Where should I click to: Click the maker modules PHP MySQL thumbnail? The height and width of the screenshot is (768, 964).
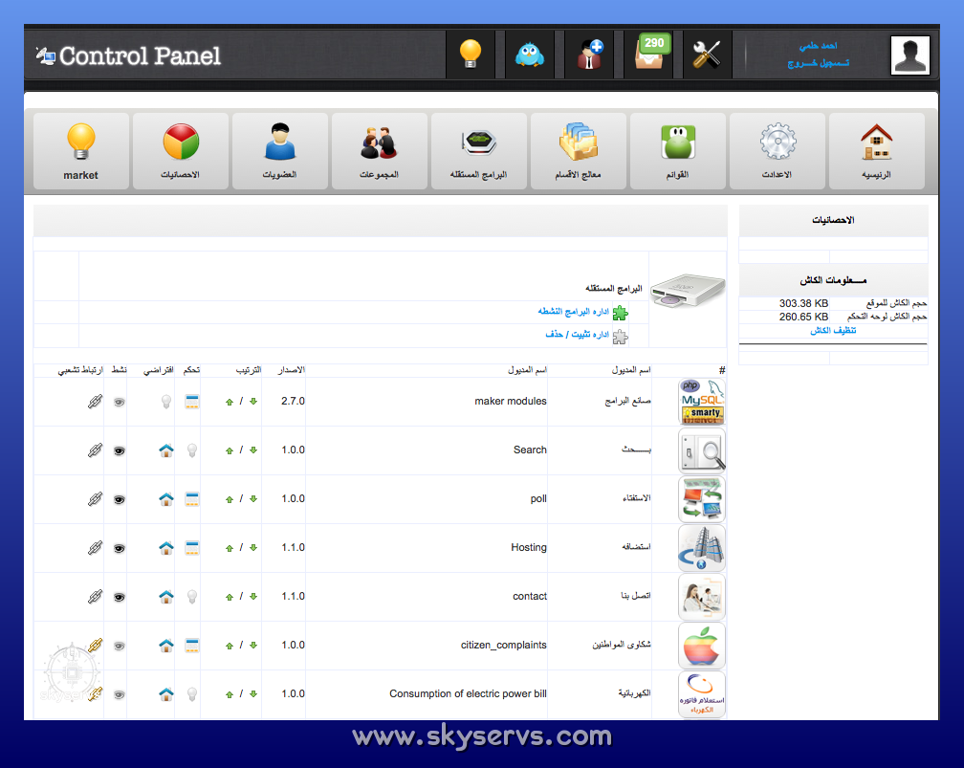[702, 402]
